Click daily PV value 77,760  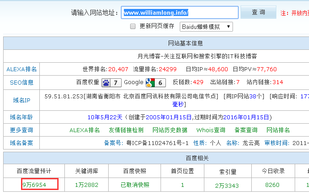[267, 69]
